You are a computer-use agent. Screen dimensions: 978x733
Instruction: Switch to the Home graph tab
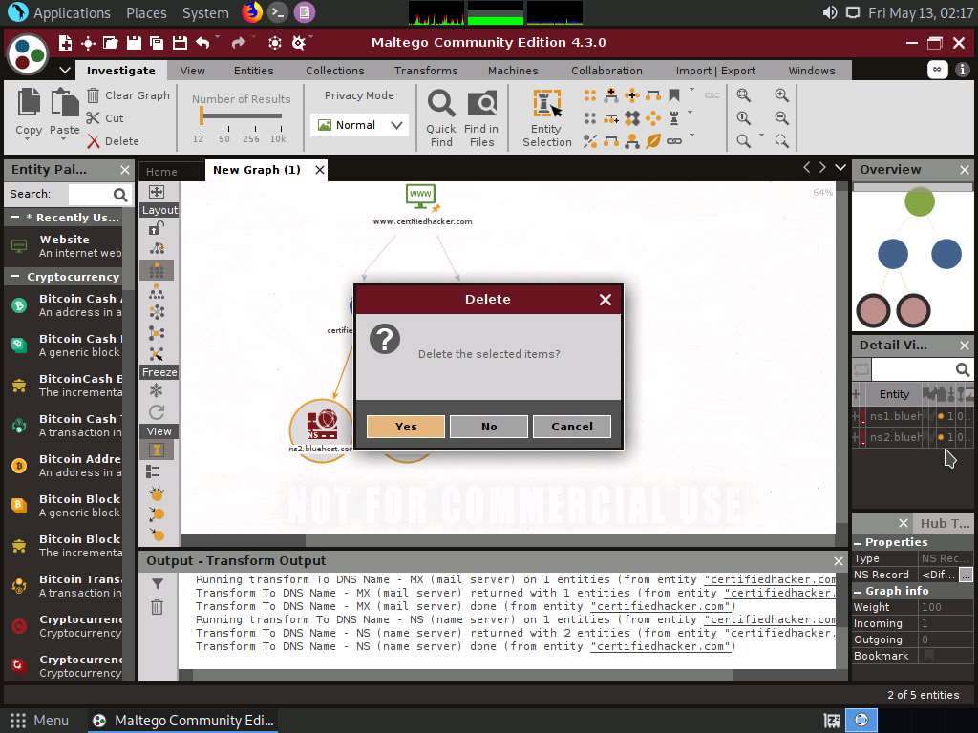(x=161, y=172)
